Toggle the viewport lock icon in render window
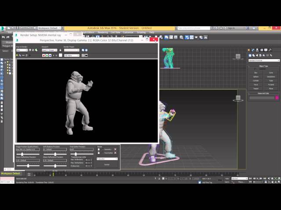281x210 pixels. tap(61, 50)
